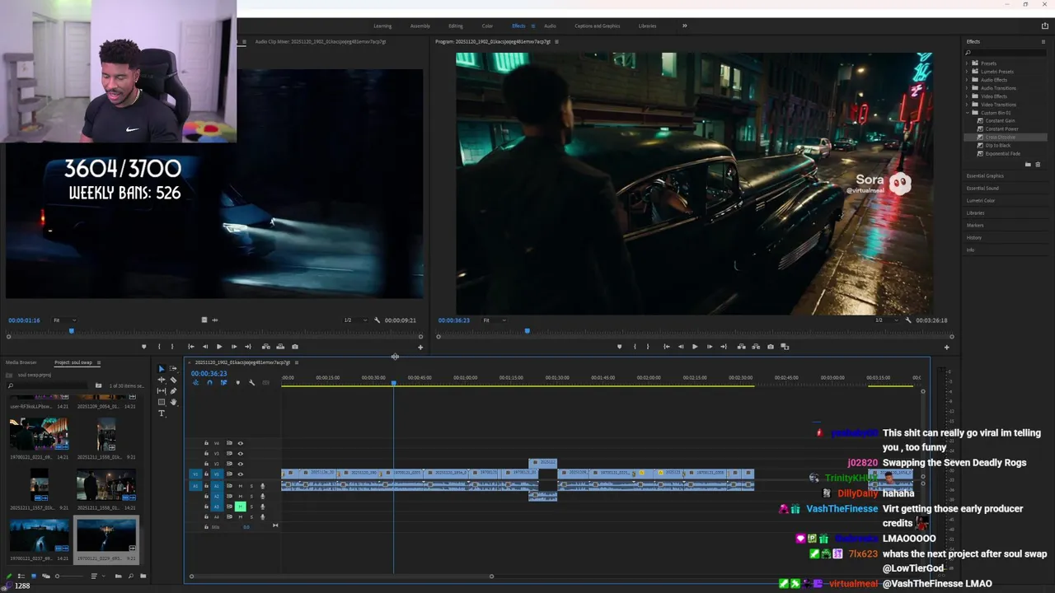Open the Captions and Graphics workspace
This screenshot has width=1055, height=593.
pyautogui.click(x=598, y=26)
